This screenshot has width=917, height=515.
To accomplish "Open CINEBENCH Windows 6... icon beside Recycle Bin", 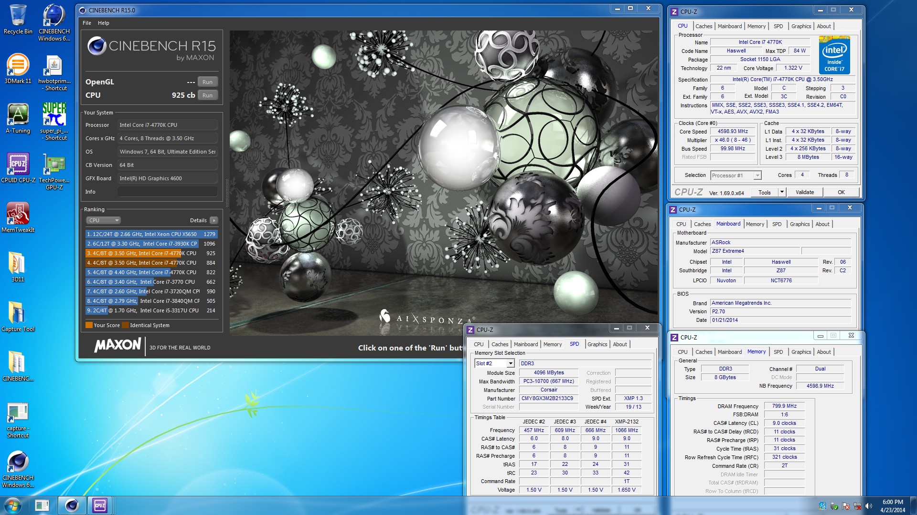I will [54, 22].
